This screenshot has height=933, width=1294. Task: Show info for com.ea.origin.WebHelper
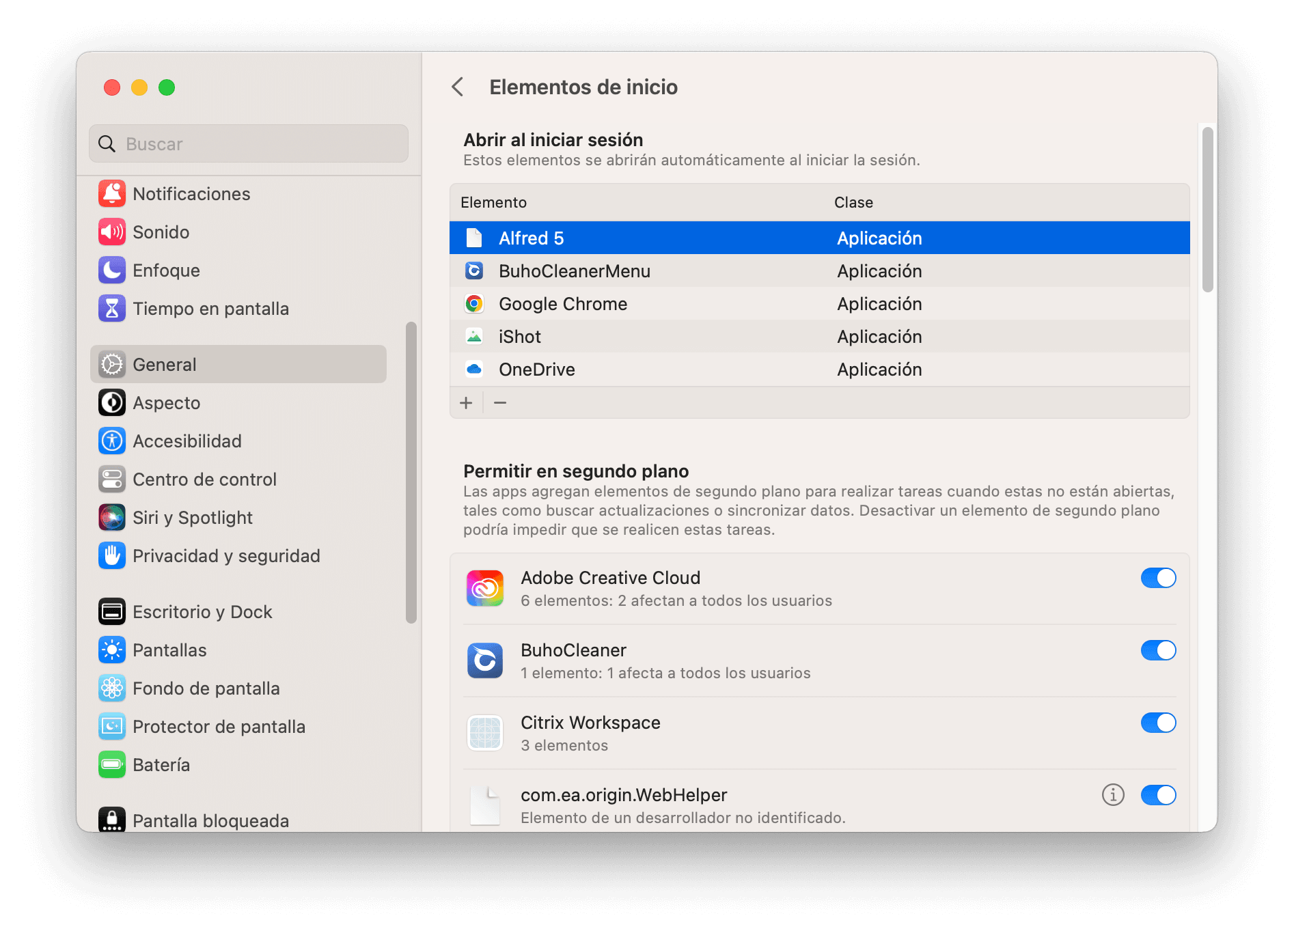pyautogui.click(x=1113, y=795)
